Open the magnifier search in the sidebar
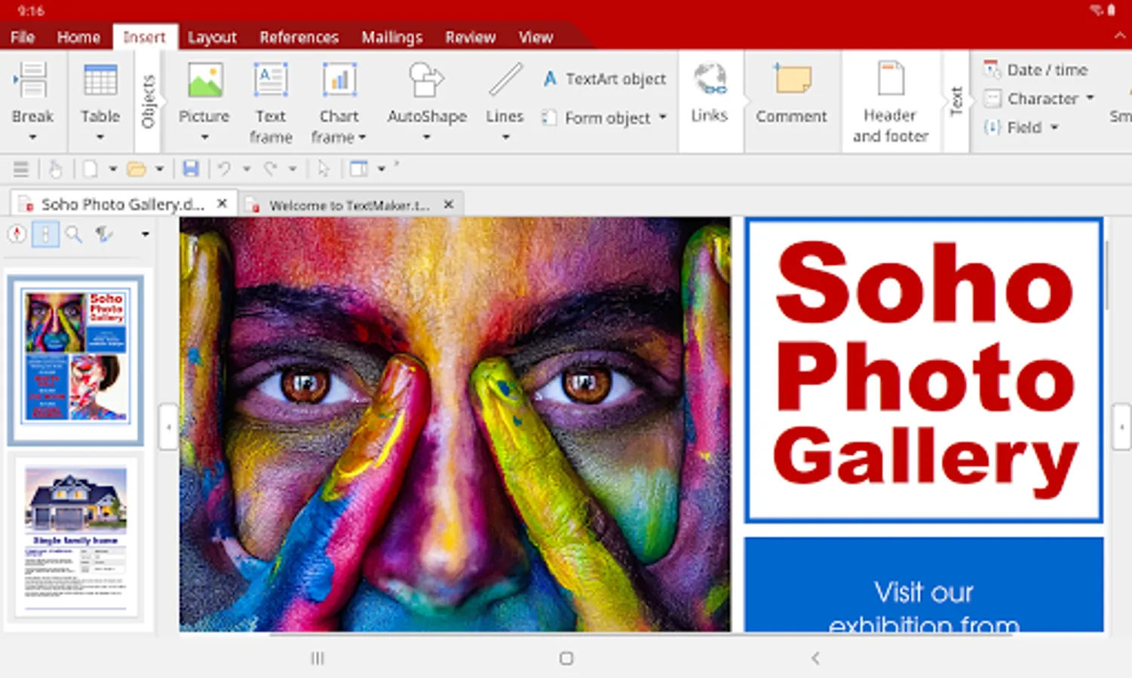The height and width of the screenshot is (678, 1132). pyautogui.click(x=74, y=234)
